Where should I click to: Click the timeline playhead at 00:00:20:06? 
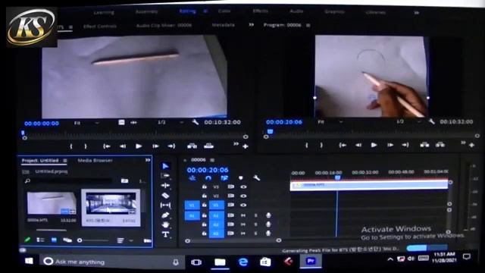[x=337, y=177]
